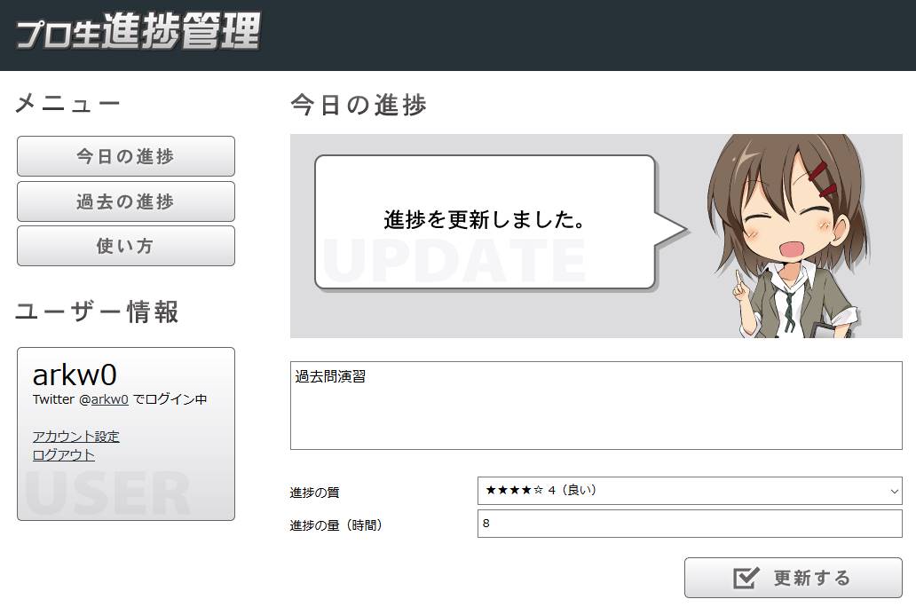This screenshot has width=916, height=615.
Task: Focus the progress text area containing 過去問演習
Action: [596, 406]
